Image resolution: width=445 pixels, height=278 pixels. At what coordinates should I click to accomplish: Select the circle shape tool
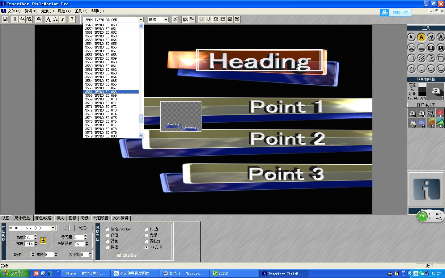point(421,69)
